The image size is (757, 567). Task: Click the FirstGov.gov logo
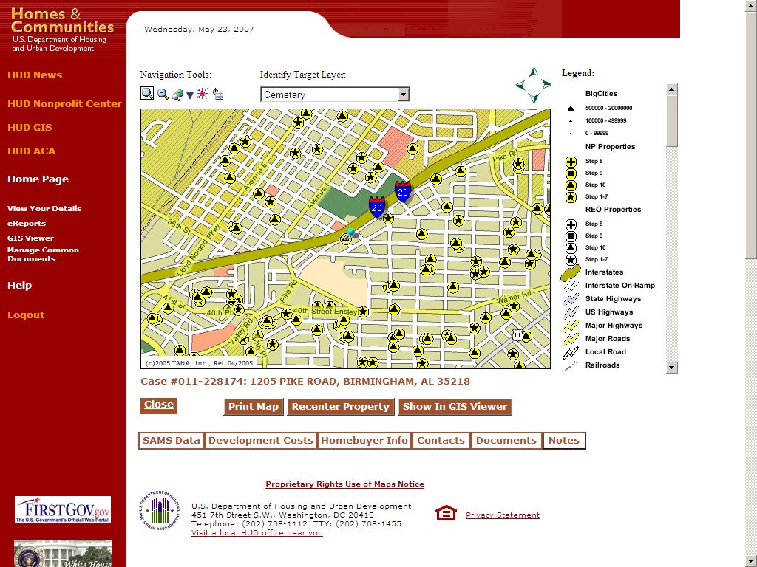pyautogui.click(x=63, y=509)
